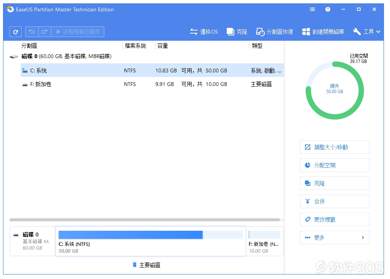Click the refresh disk information icon
The image size is (390, 279).
tap(15, 32)
